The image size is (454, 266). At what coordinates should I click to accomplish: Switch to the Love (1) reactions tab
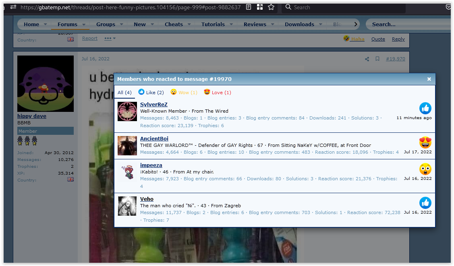point(218,93)
